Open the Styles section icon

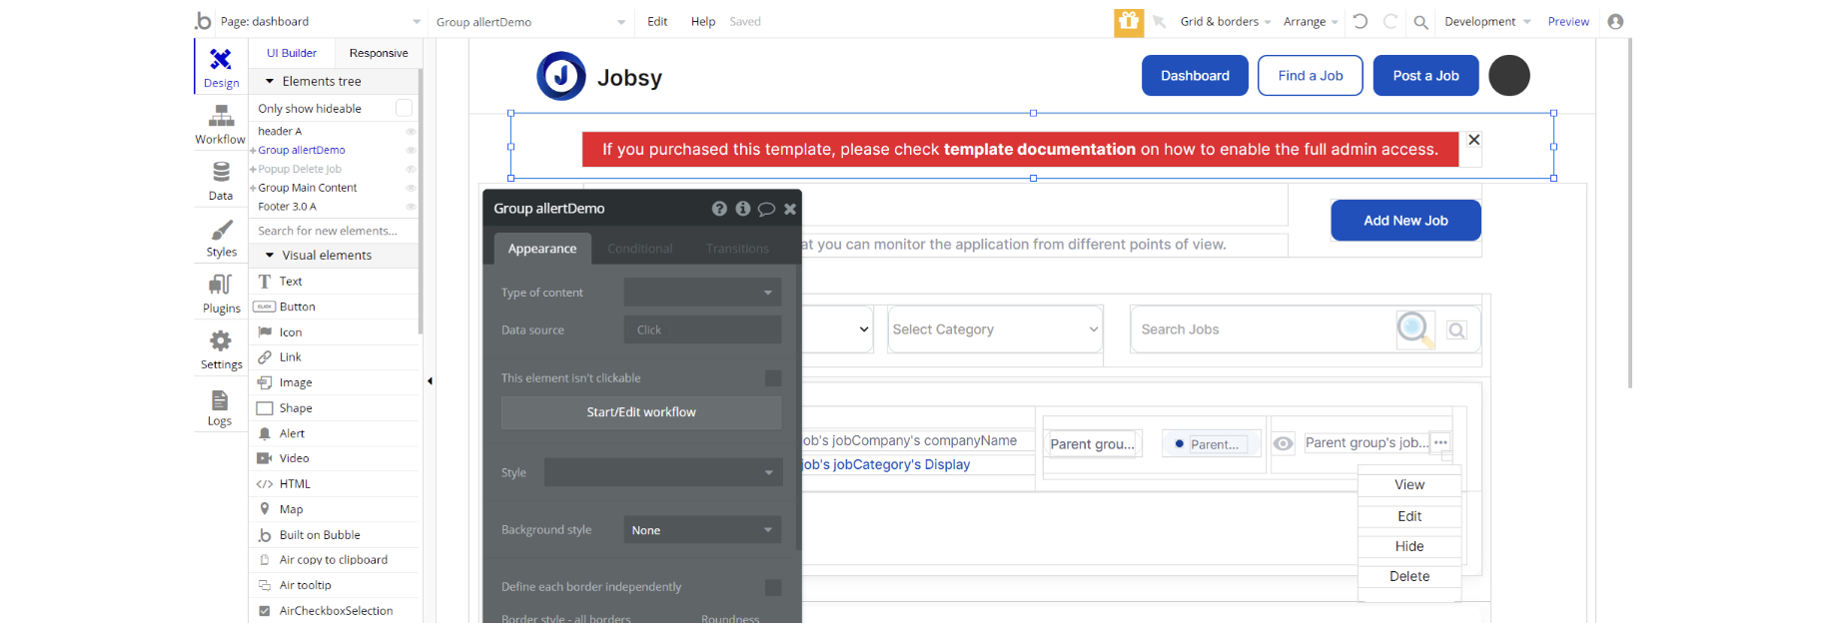pyautogui.click(x=221, y=238)
